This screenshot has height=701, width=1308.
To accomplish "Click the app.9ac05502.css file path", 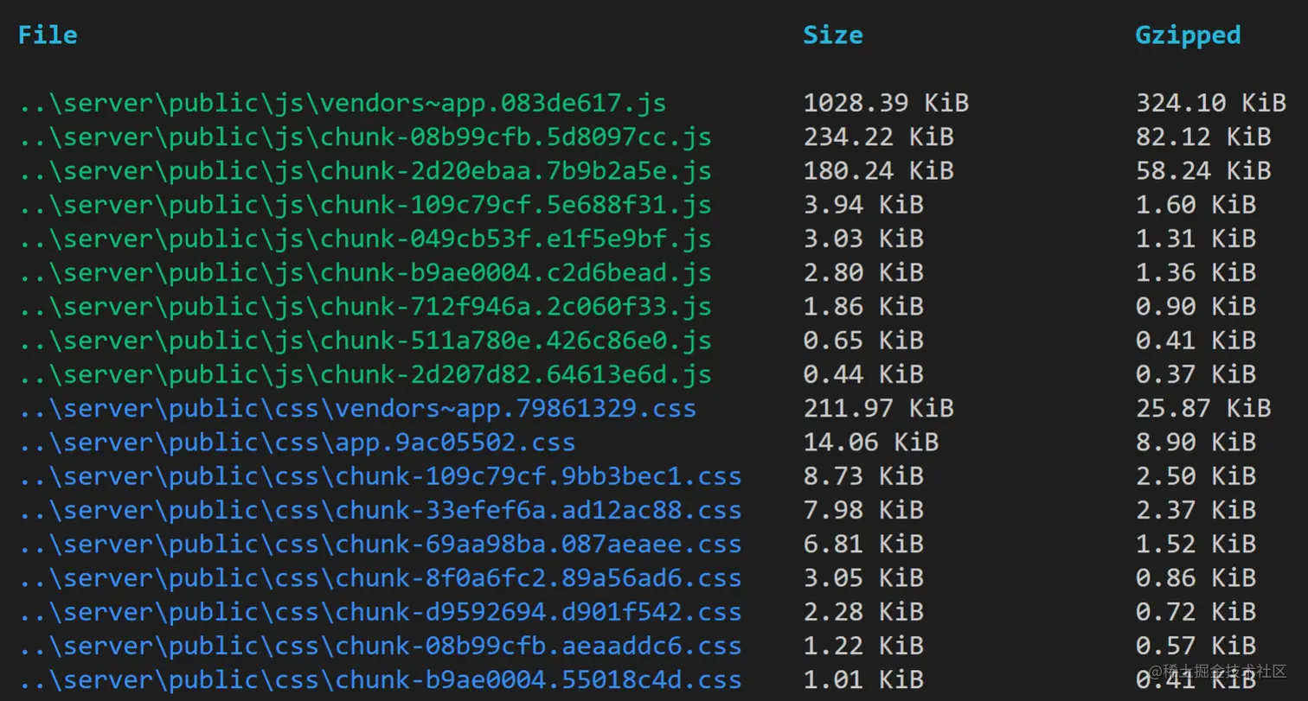I will [x=298, y=443].
